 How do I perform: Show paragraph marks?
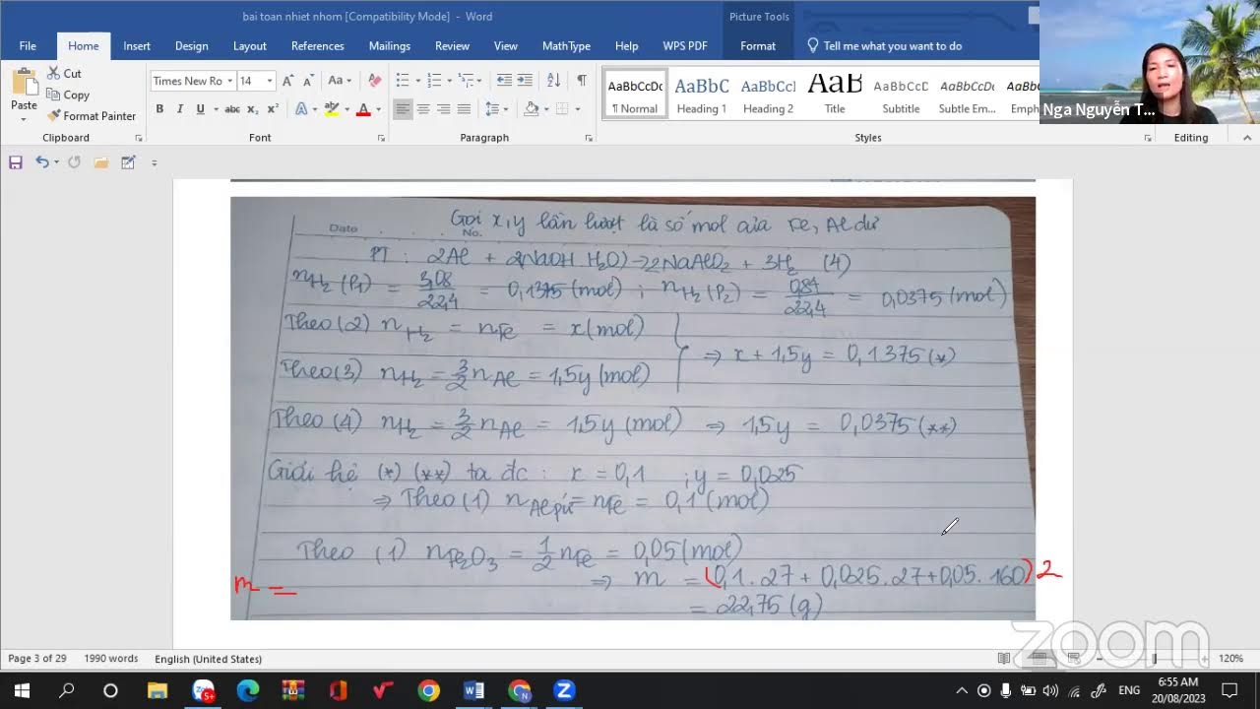[x=582, y=81]
